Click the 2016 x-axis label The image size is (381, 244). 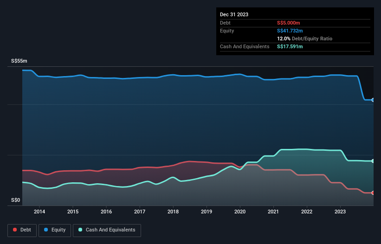point(106,212)
